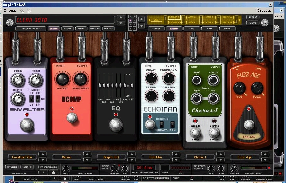Click the MASTER output knob

click(x=234, y=168)
